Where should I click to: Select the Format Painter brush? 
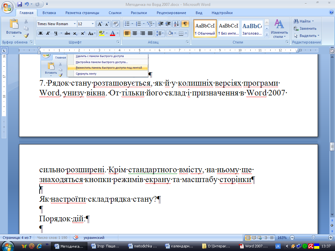pos(26,35)
